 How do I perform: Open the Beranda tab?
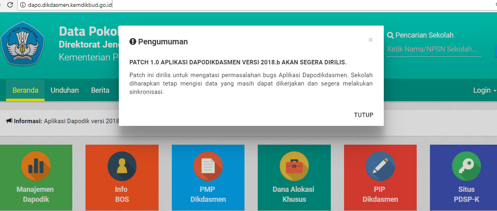click(x=25, y=90)
